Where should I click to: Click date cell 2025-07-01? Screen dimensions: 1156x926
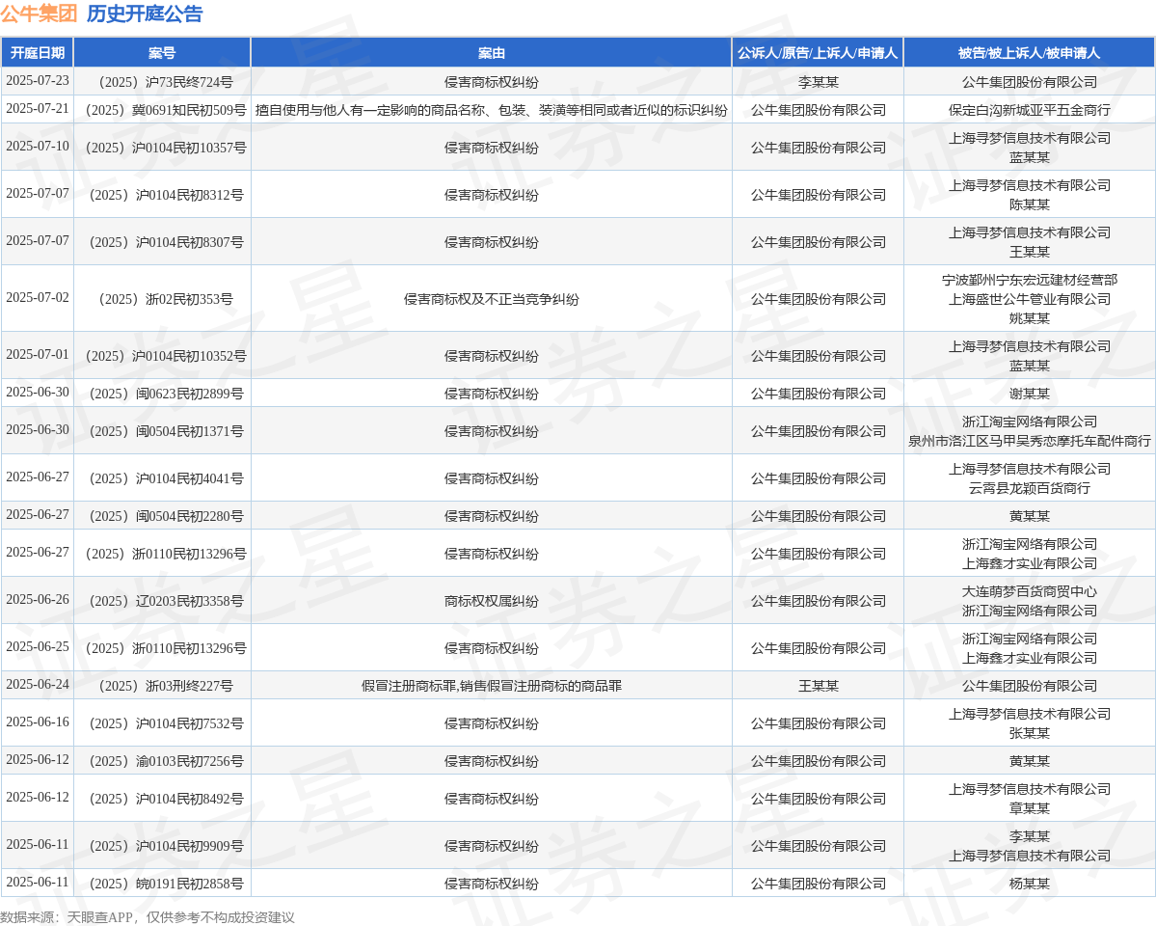pos(38,354)
